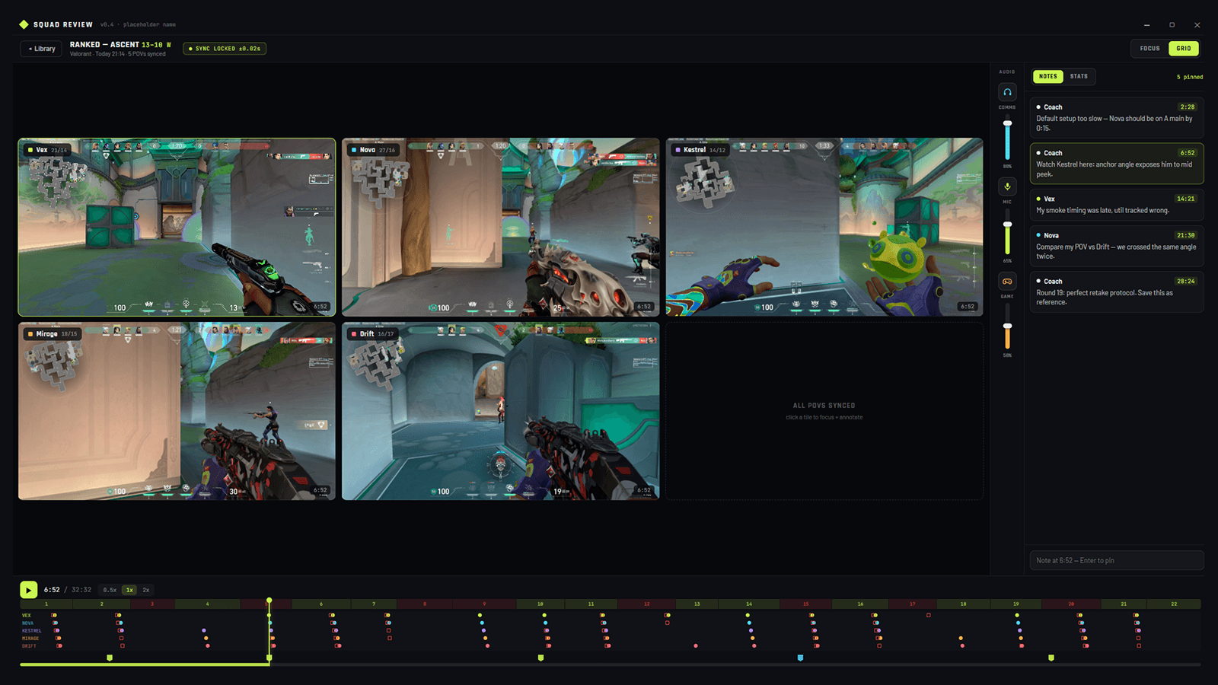Adjust the Mic volume slider handle
This screenshot has width=1218, height=685.
[1007, 225]
